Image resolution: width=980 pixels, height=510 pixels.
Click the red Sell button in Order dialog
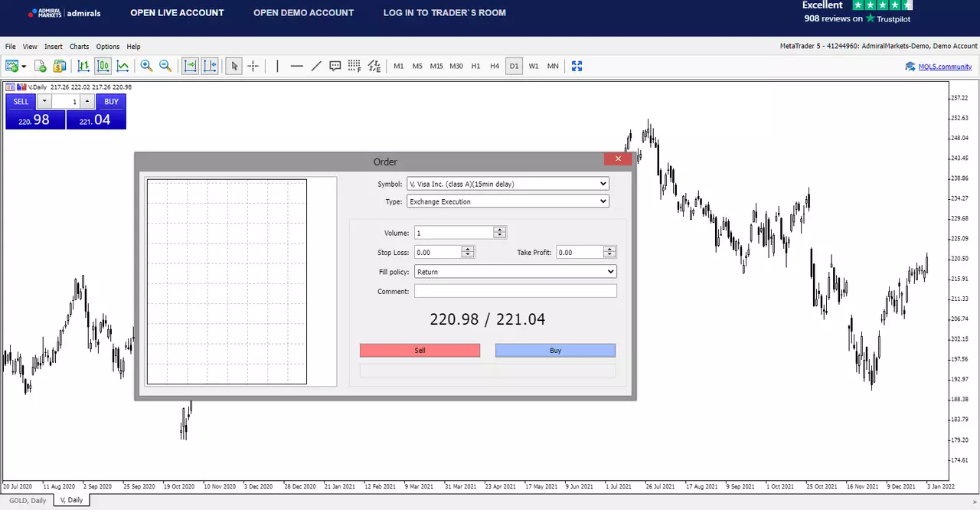coord(420,350)
